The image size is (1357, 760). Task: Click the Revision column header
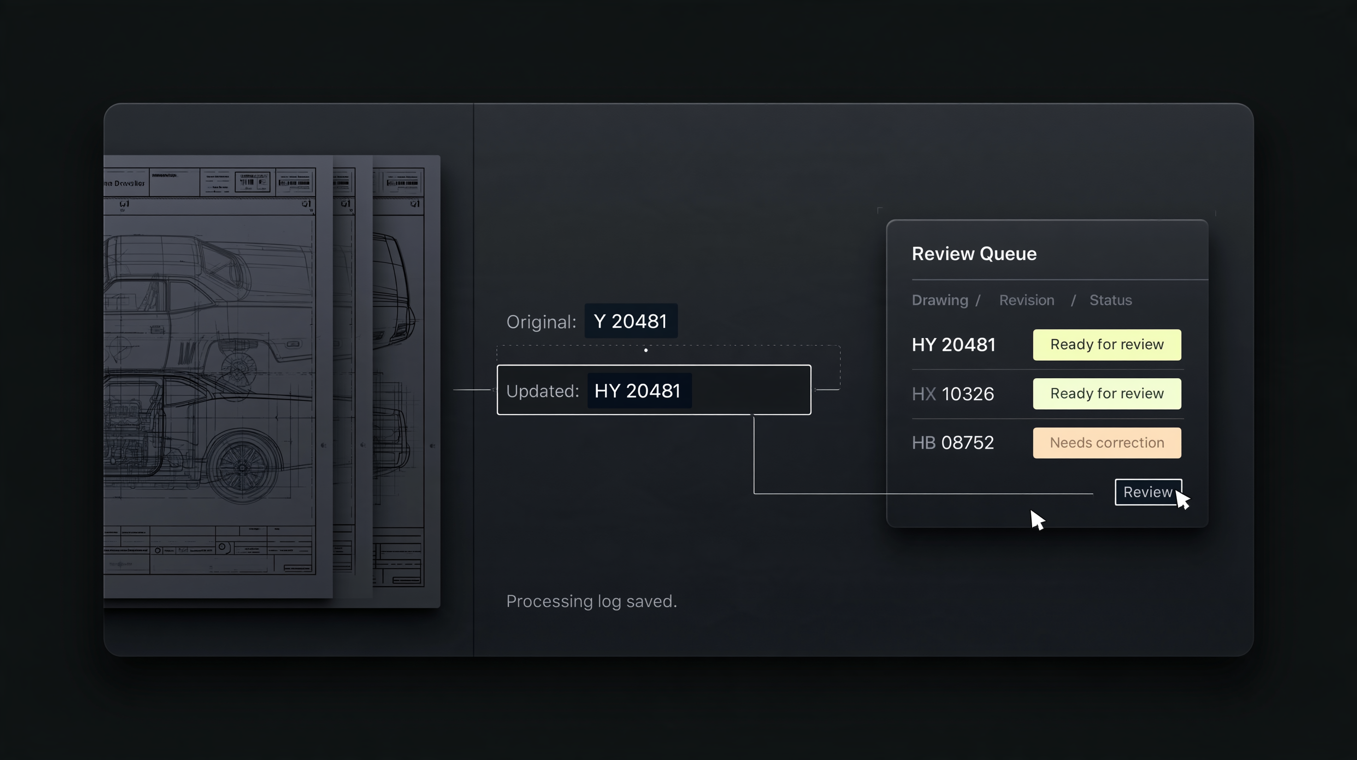(1027, 300)
